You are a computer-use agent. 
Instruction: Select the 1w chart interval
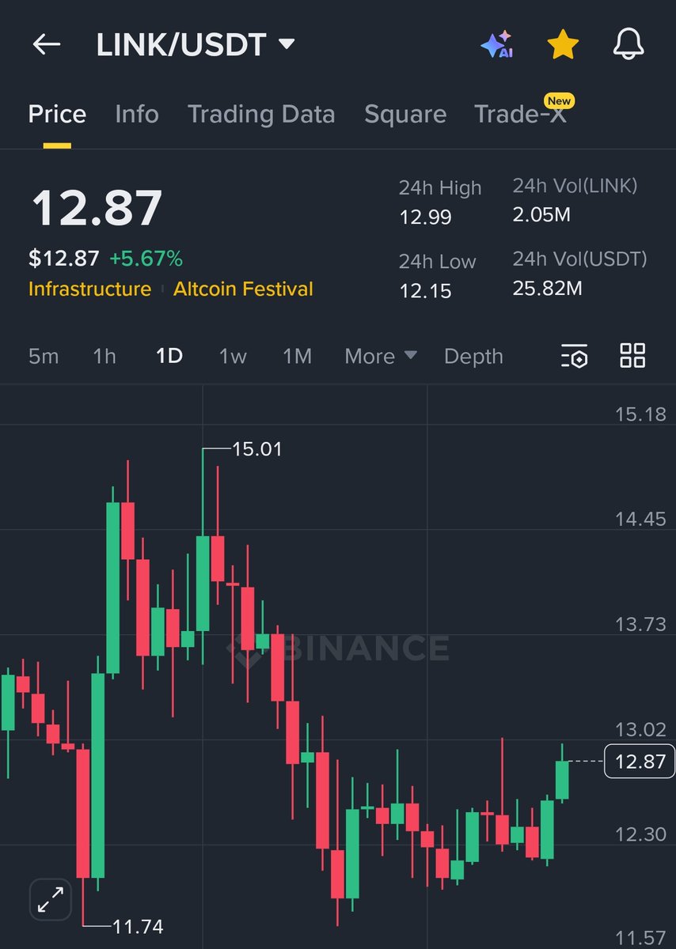tap(233, 356)
